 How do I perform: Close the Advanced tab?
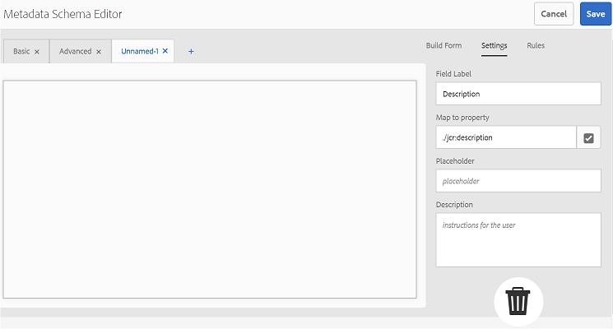pyautogui.click(x=99, y=52)
